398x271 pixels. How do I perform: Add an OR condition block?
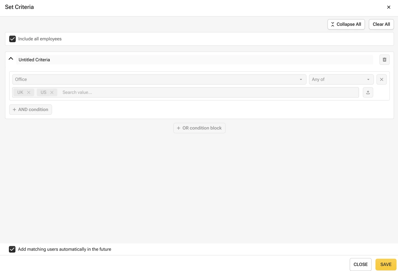(199, 128)
